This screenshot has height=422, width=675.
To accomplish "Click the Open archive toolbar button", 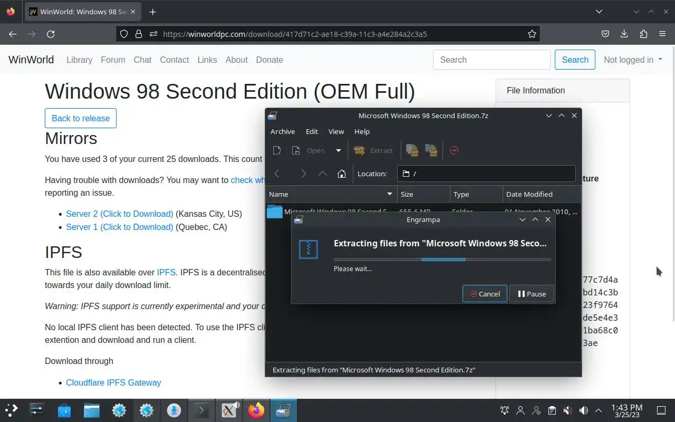I will [308, 150].
